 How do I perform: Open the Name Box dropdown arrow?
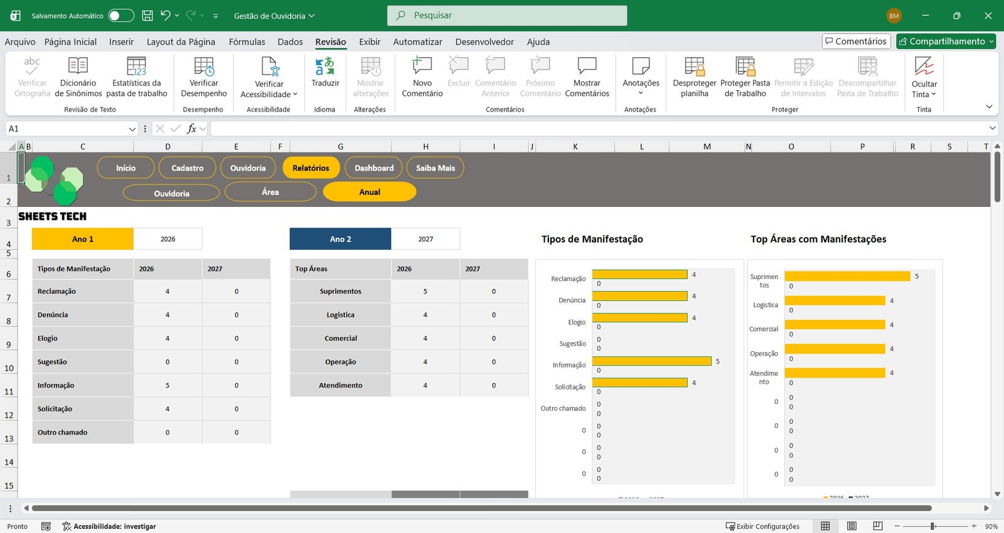tap(132, 129)
